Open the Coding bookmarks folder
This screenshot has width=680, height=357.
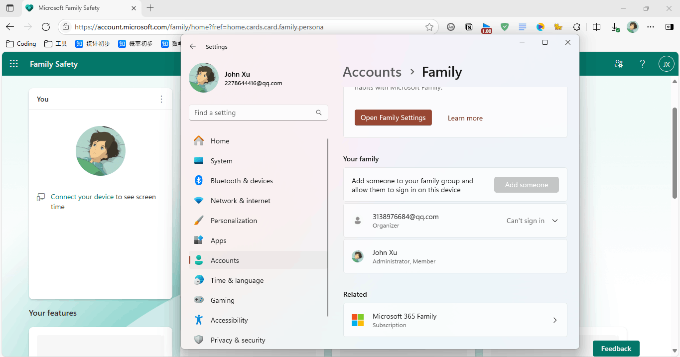(x=21, y=44)
